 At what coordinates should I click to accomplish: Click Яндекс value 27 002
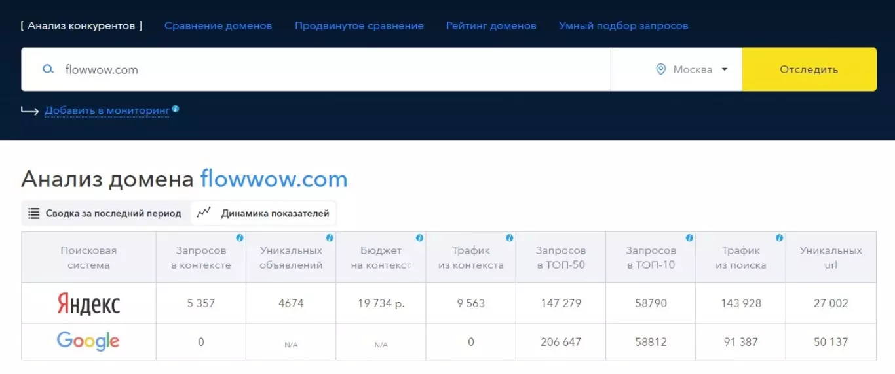tap(831, 303)
